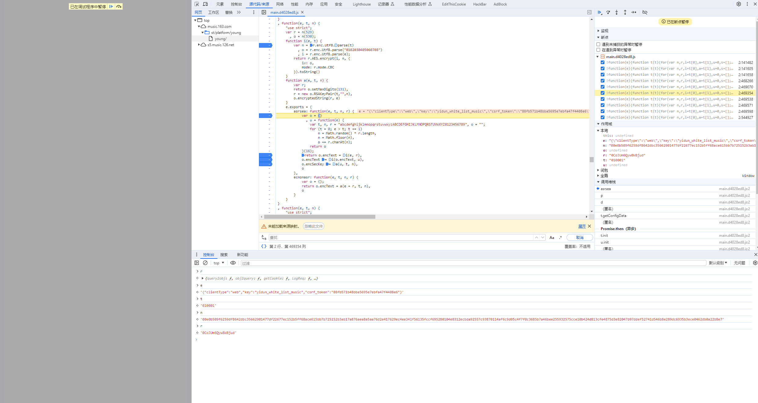Viewport: 758px width, 403px height.
Task: Switch to Workspace (工作区) navigator tab
Action: (213, 12)
